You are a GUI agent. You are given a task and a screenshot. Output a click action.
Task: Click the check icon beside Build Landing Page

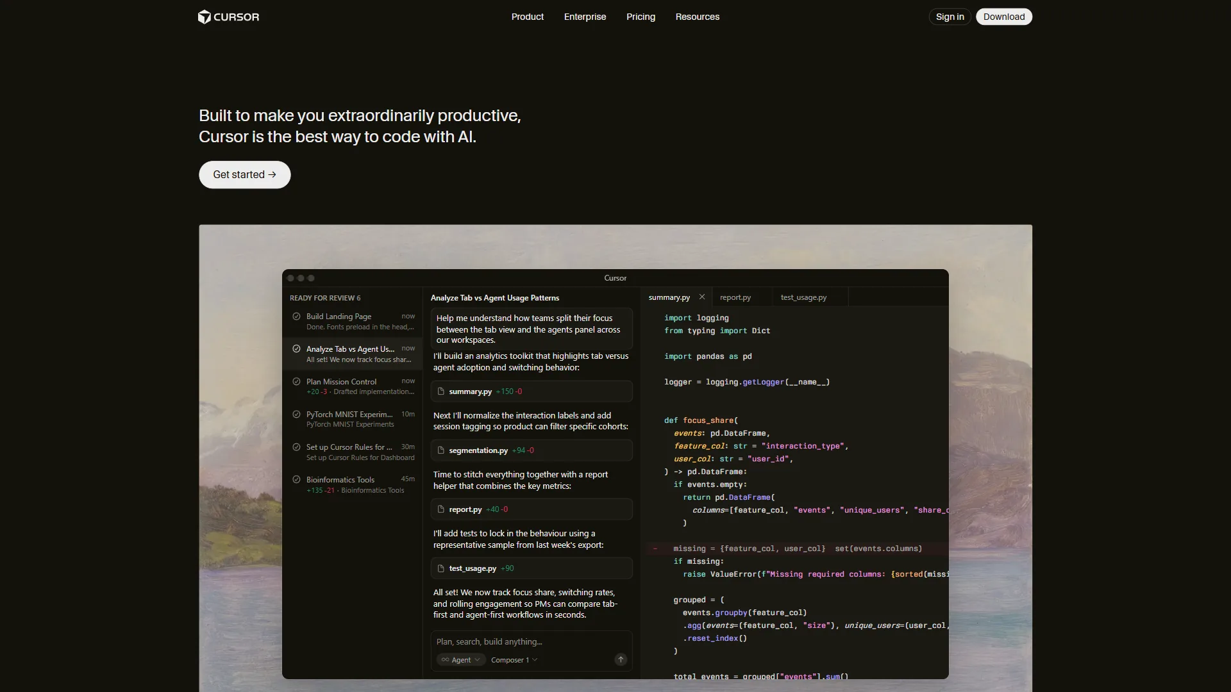coord(296,317)
